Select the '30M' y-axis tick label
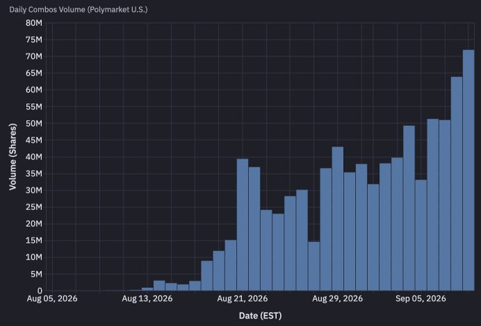This screenshot has height=326, width=481. point(34,190)
